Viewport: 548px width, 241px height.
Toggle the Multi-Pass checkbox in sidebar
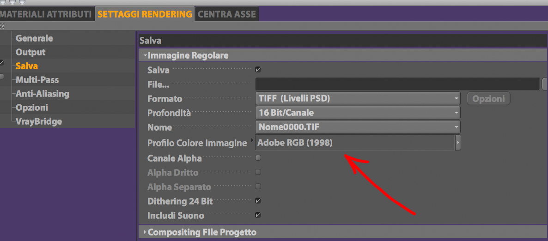click(2, 76)
